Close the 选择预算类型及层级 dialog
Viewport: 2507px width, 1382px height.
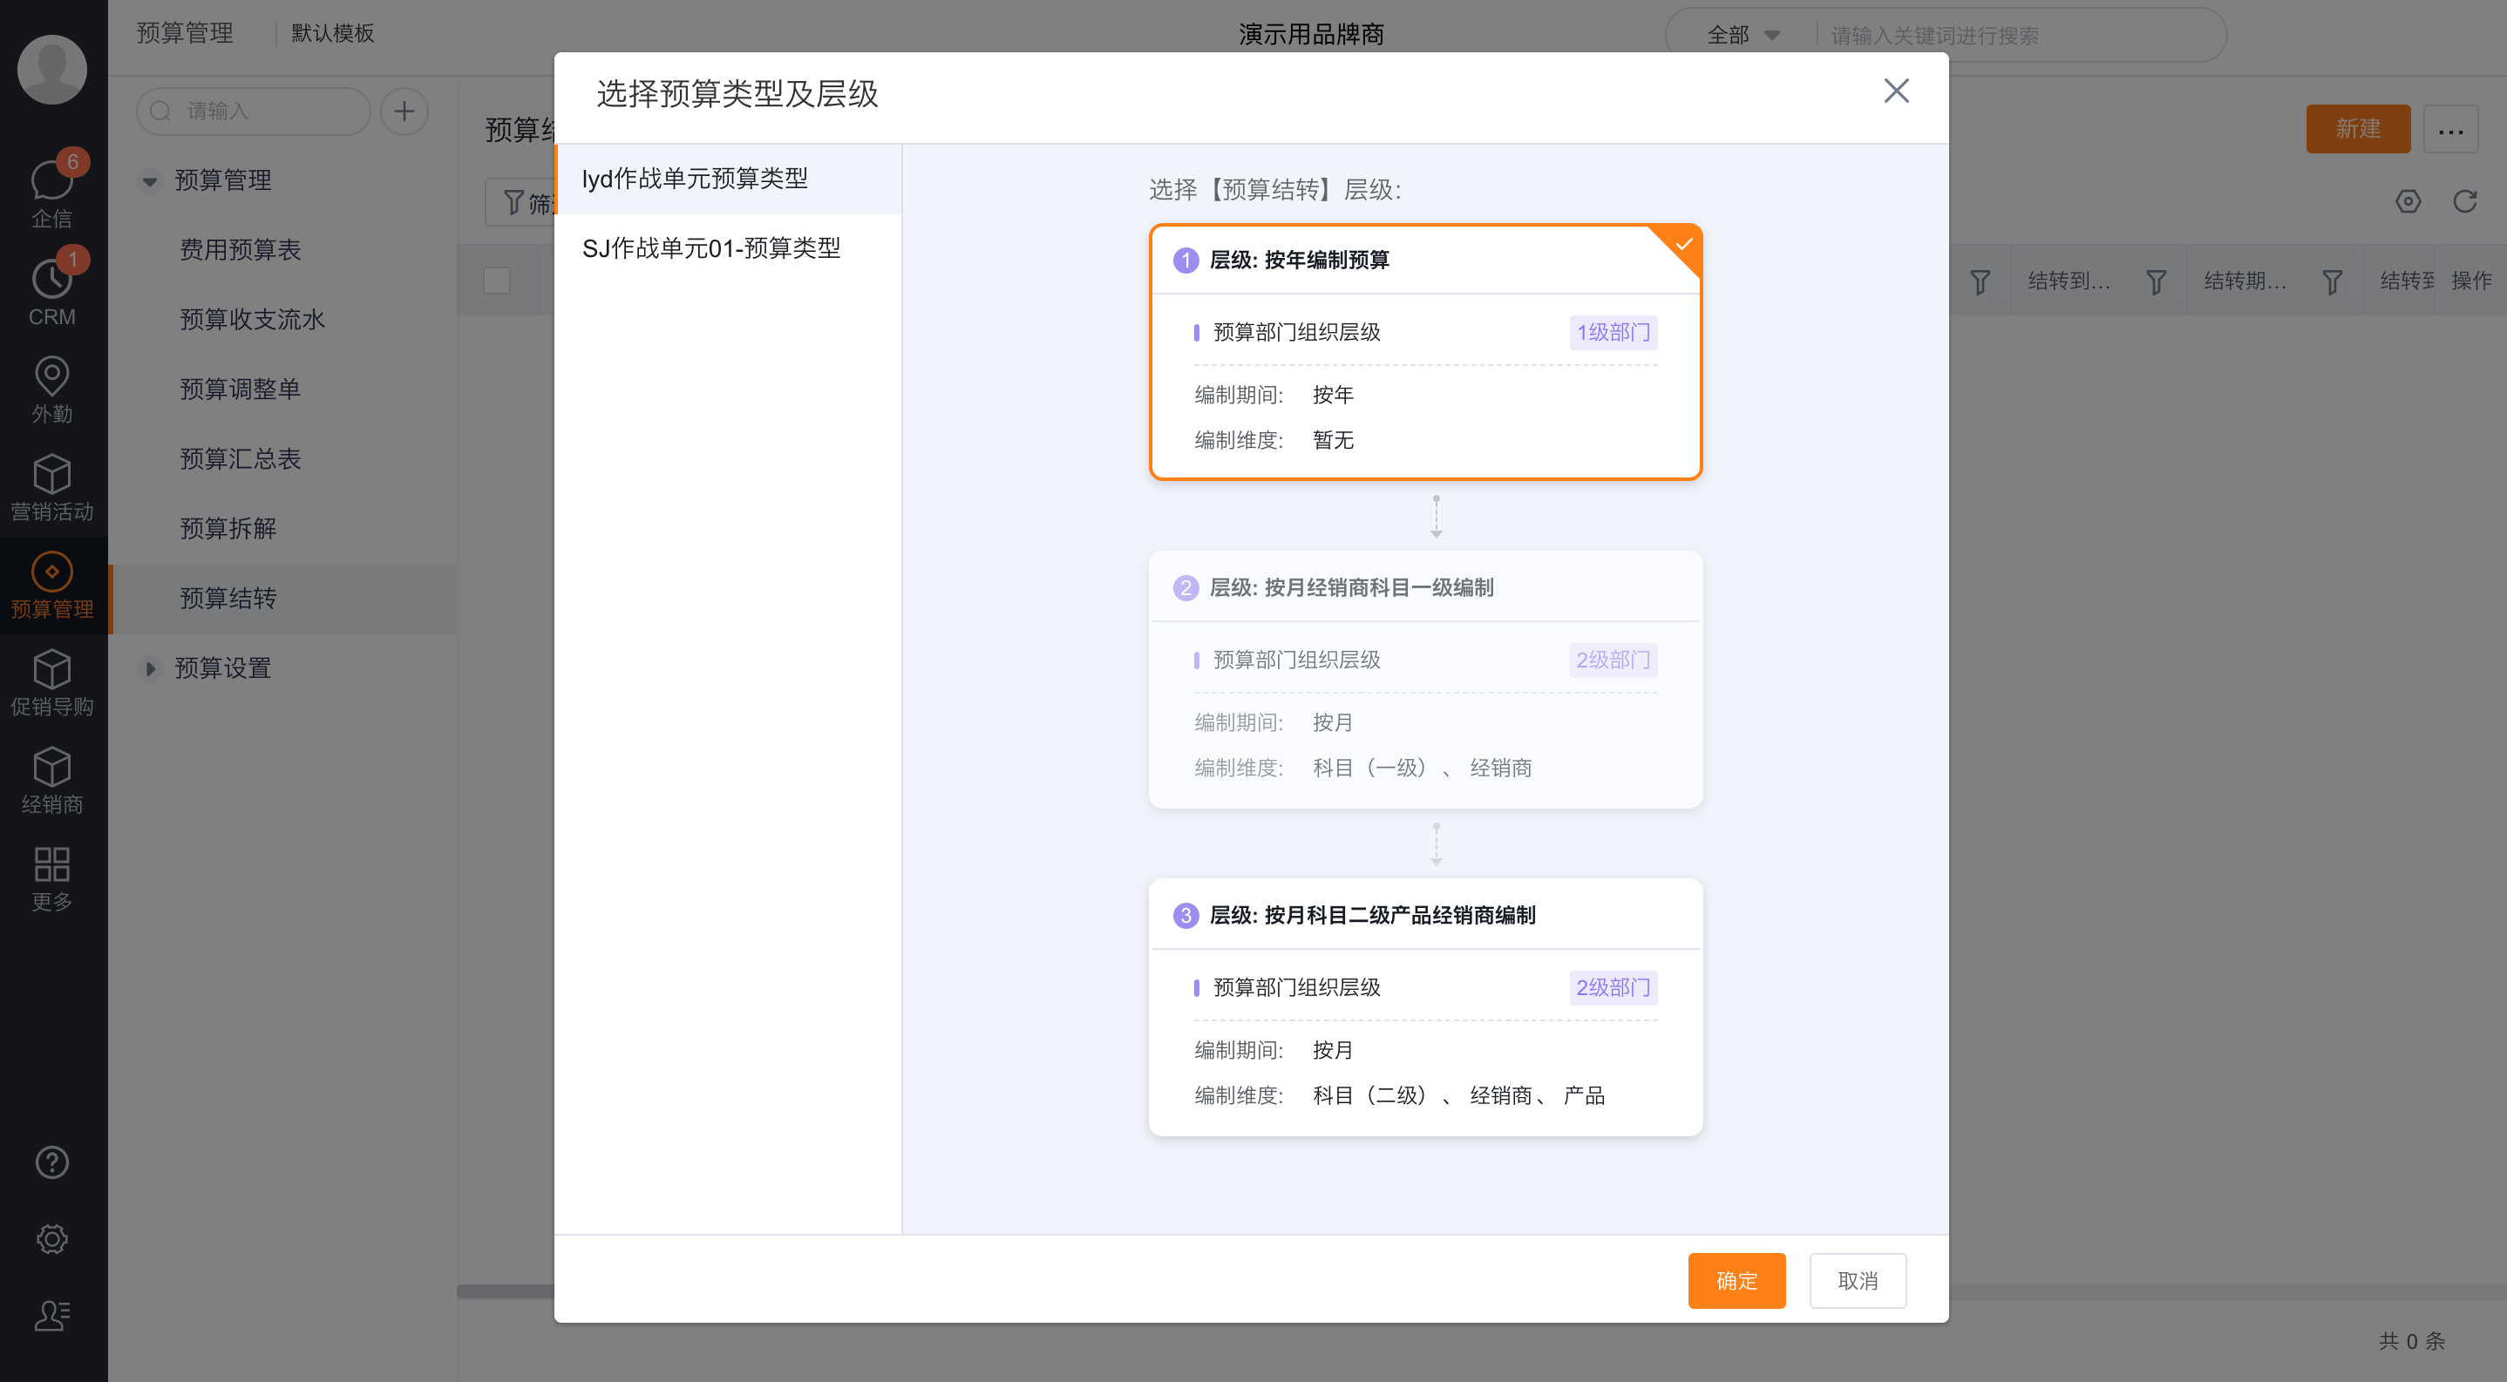1896,91
